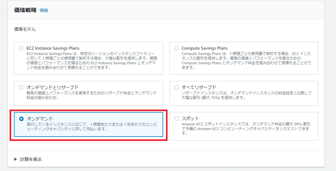Click the EC2 Instance Savings Plans description text
The image size is (336, 171).
92,61
